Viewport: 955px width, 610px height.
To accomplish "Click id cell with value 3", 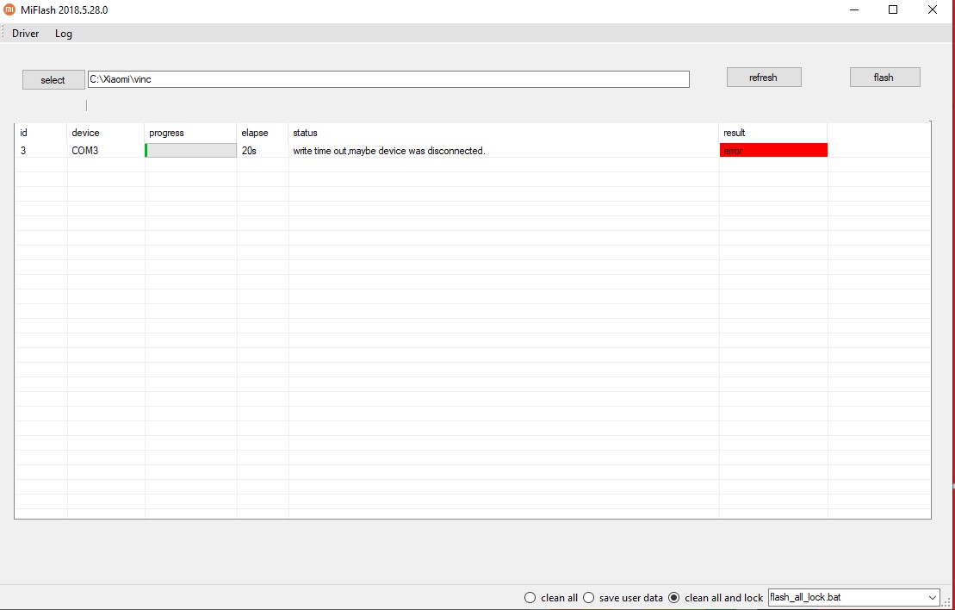I will click(40, 151).
